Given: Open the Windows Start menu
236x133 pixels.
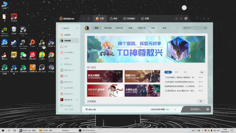Looking at the screenshot, I should tap(3, 131).
